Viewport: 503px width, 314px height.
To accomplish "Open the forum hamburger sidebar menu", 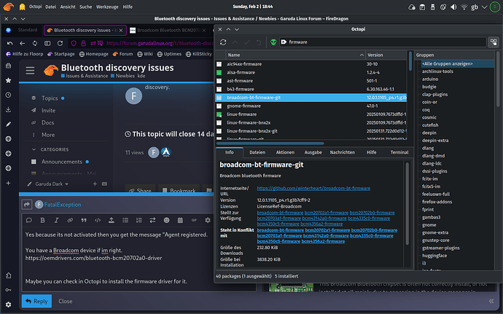I will pyautogui.click(x=30, y=70).
